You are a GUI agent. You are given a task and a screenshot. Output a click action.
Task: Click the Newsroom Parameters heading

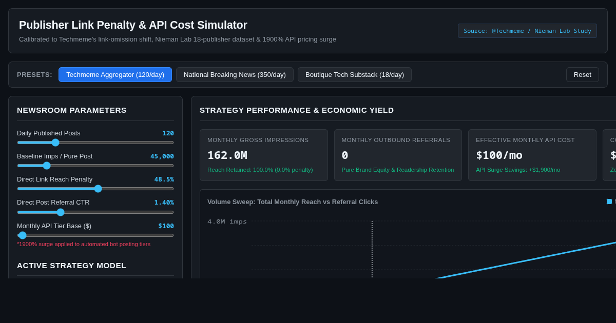[x=72, y=110]
